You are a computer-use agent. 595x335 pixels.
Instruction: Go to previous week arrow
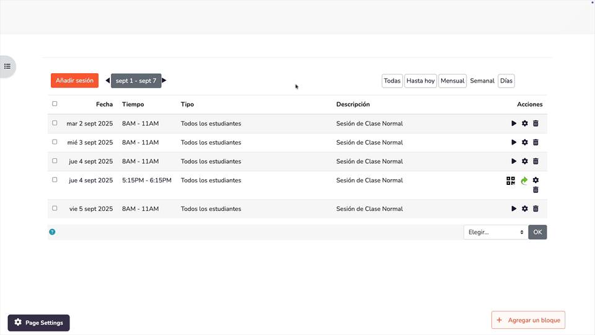[107, 81]
